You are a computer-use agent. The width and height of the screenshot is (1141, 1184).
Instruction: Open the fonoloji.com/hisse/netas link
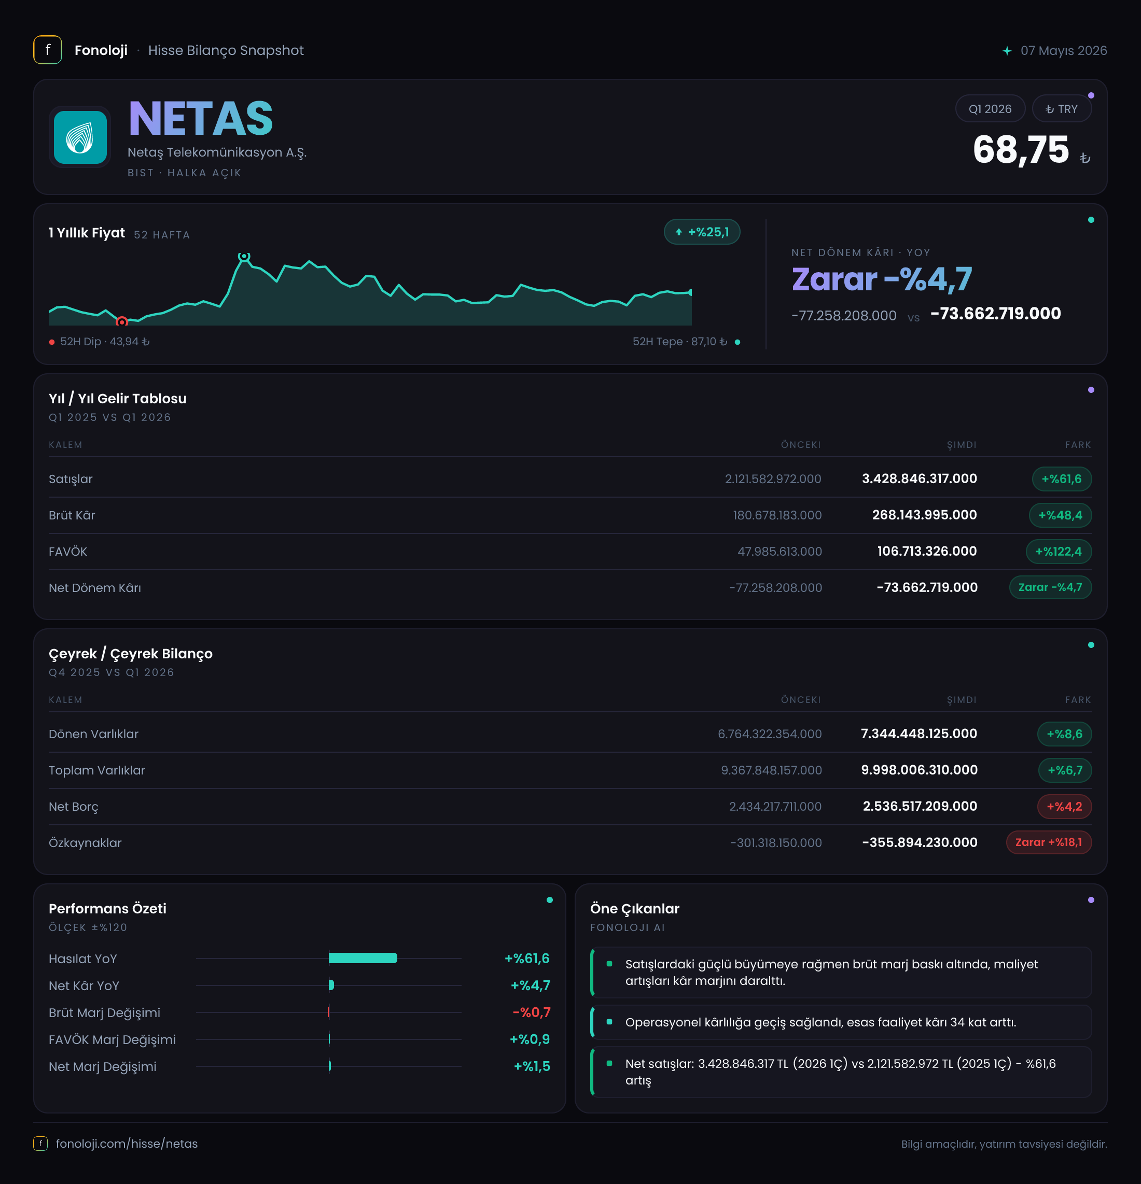coord(127,1144)
